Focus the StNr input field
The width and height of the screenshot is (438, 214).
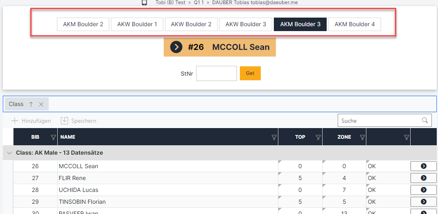click(216, 74)
